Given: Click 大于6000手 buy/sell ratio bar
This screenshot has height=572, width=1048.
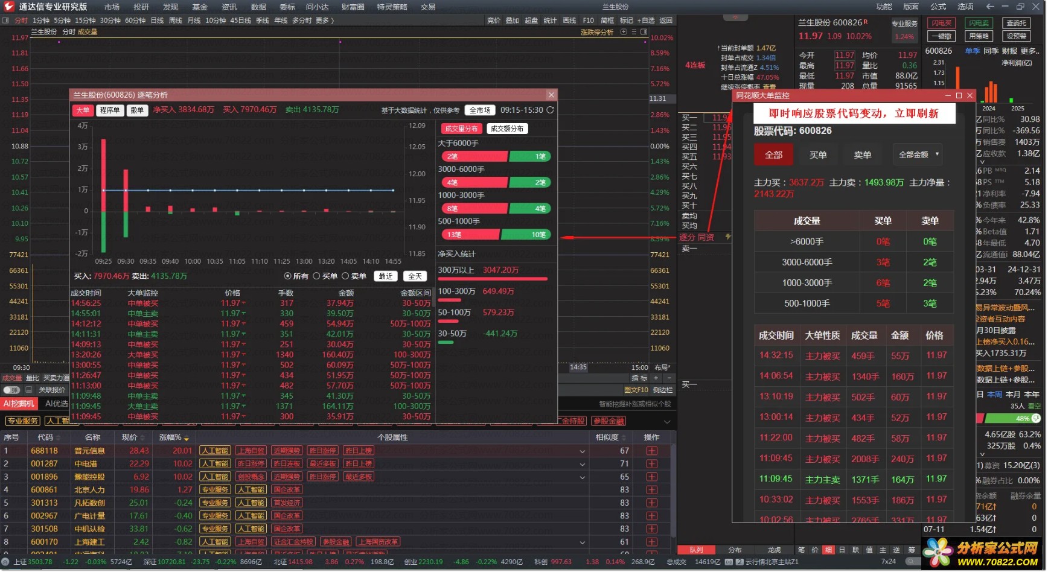Looking at the screenshot, I should tap(496, 156).
